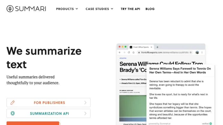Image resolution: width=223 pixels, height=125 pixels.
Task: Click the Summari leaf logo icon
Action: tap(10, 9)
